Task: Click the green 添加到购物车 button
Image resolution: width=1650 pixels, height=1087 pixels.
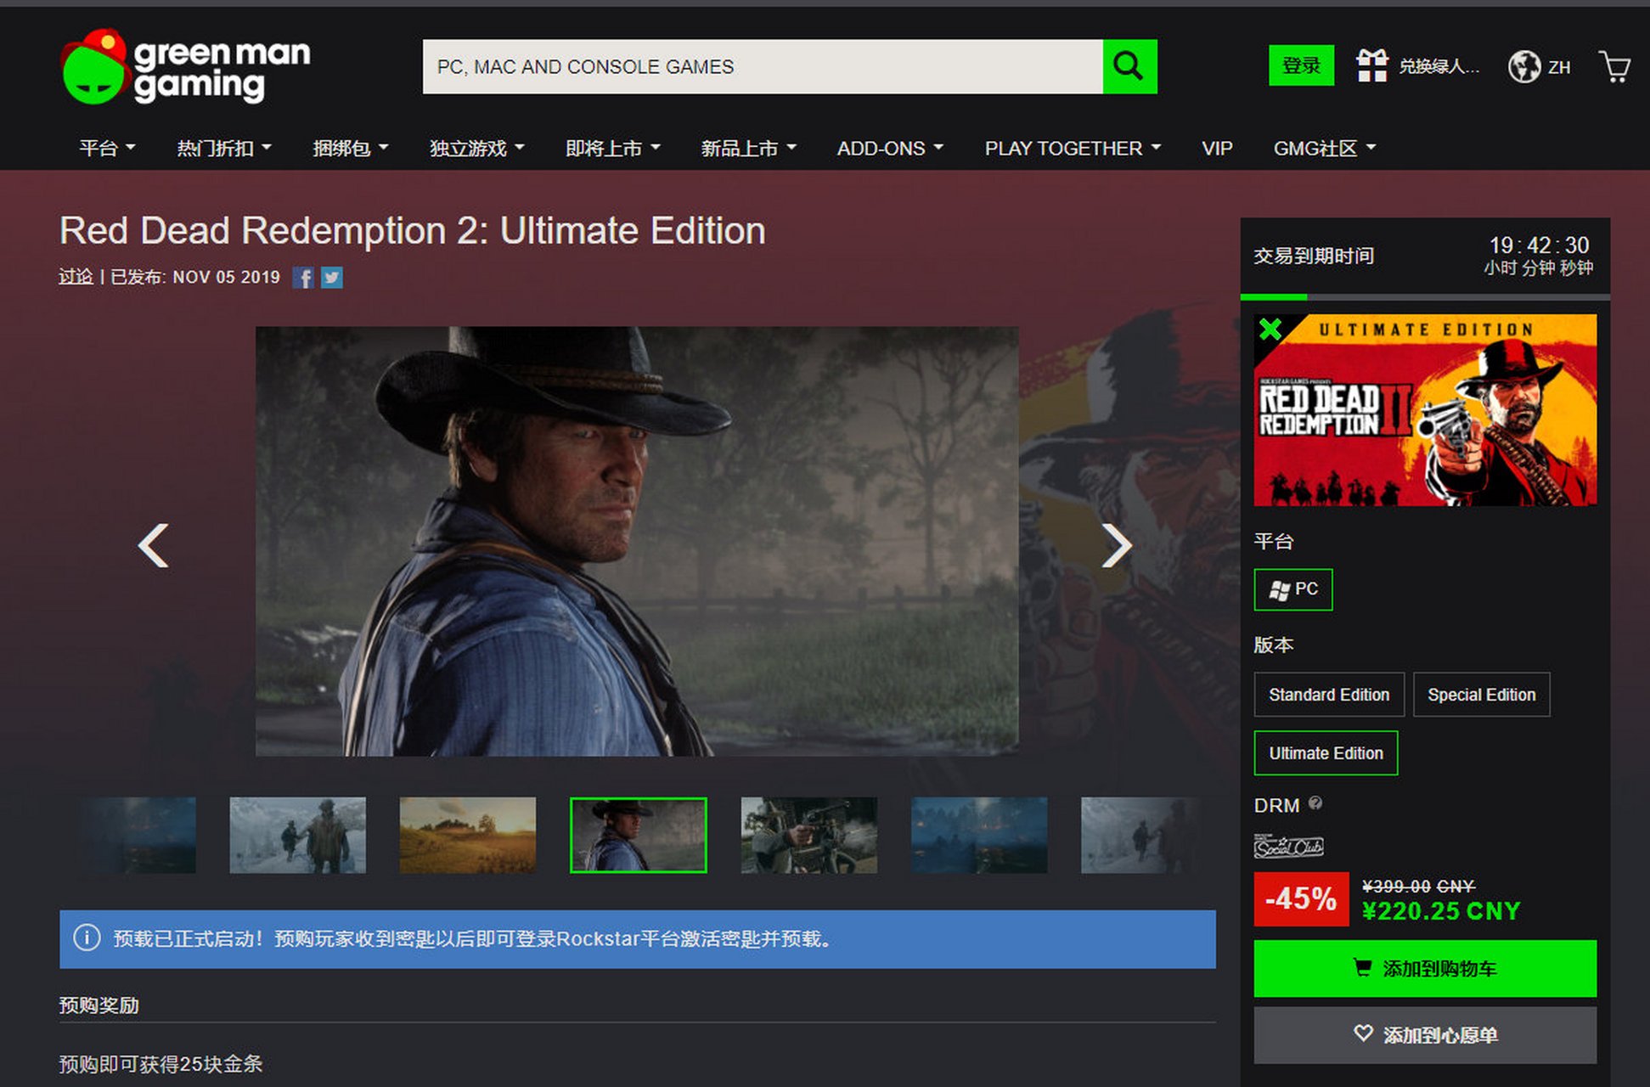Action: click(x=1424, y=968)
